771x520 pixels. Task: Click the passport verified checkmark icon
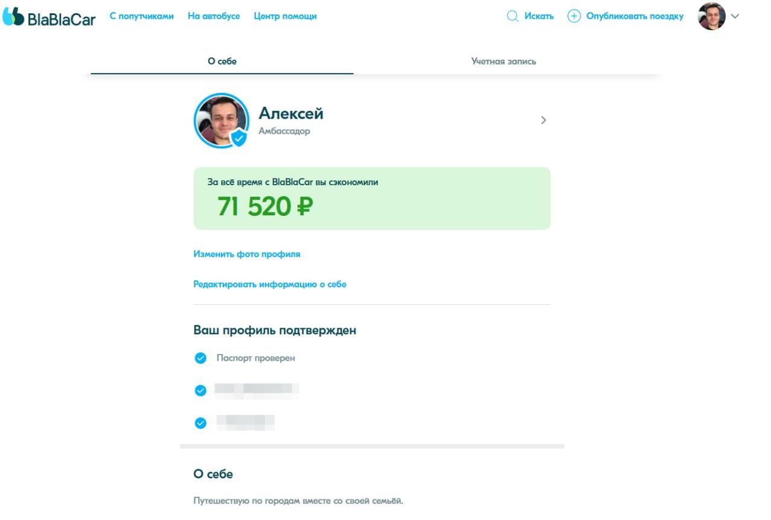[200, 358]
